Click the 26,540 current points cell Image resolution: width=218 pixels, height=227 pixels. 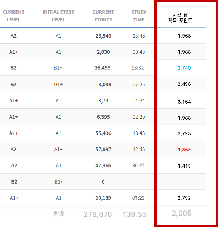point(103,36)
